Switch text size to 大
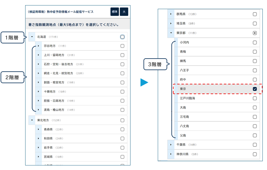The image size is (267, 170). 124,12
